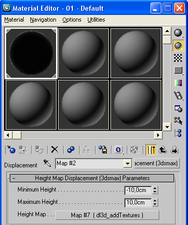The image size is (188, 225).
Task: Open the Material menu
Action: (14, 20)
